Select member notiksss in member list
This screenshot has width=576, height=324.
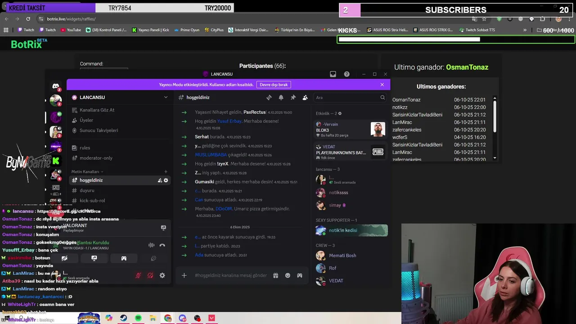pos(351,193)
